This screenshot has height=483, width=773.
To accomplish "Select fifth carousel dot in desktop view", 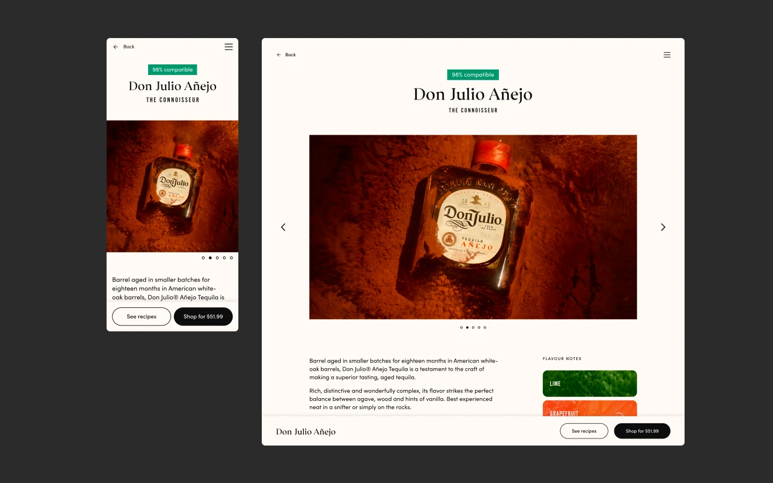I will [x=485, y=327].
